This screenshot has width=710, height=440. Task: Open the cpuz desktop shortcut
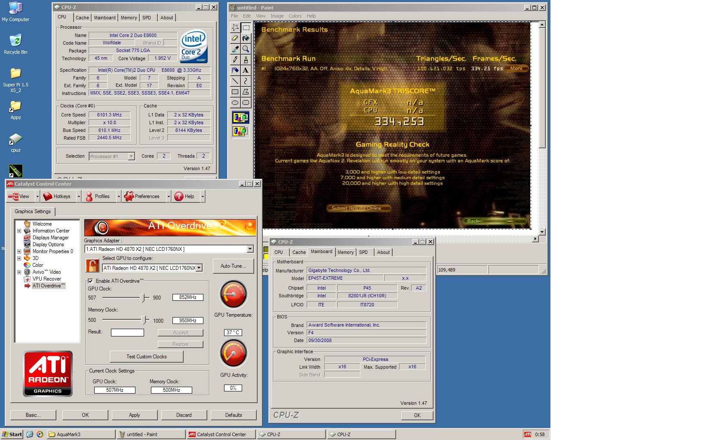pos(15,143)
